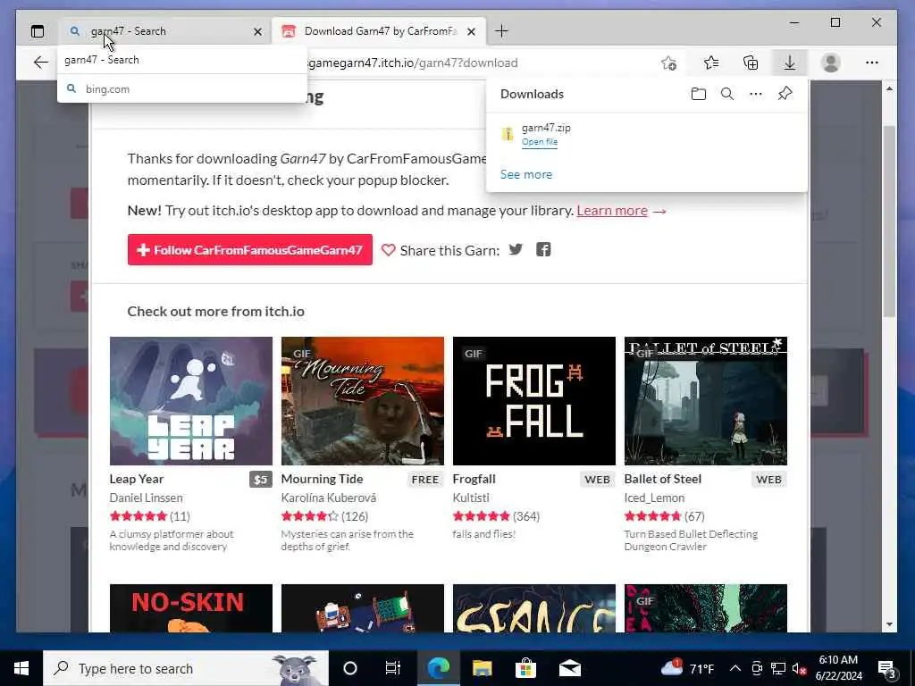Open author Iced_Lemon's page

pyautogui.click(x=654, y=498)
